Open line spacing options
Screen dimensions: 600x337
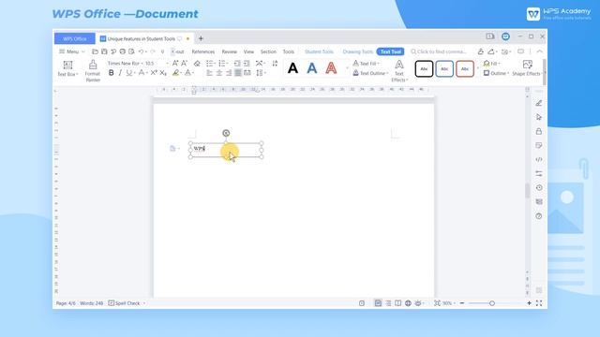[x=260, y=73]
